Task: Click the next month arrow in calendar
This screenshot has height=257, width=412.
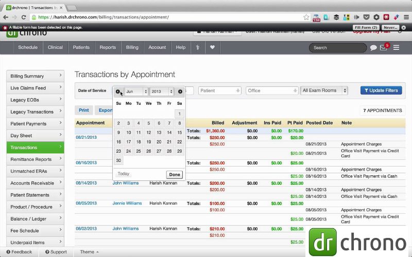Action: pyautogui.click(x=180, y=91)
